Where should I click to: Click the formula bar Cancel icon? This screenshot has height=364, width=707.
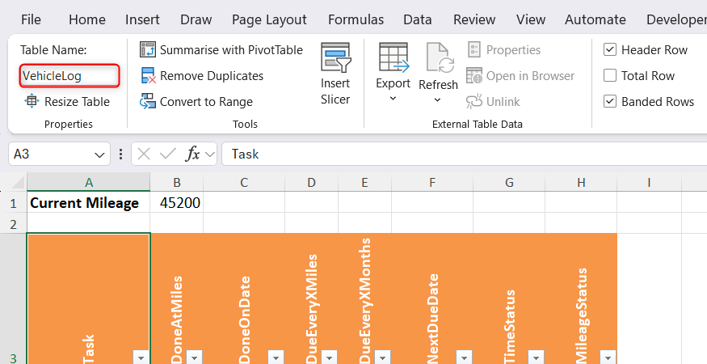(144, 154)
